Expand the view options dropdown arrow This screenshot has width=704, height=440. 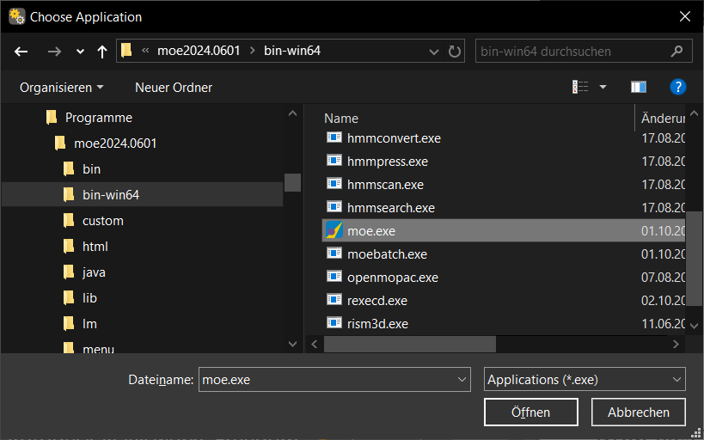point(603,87)
